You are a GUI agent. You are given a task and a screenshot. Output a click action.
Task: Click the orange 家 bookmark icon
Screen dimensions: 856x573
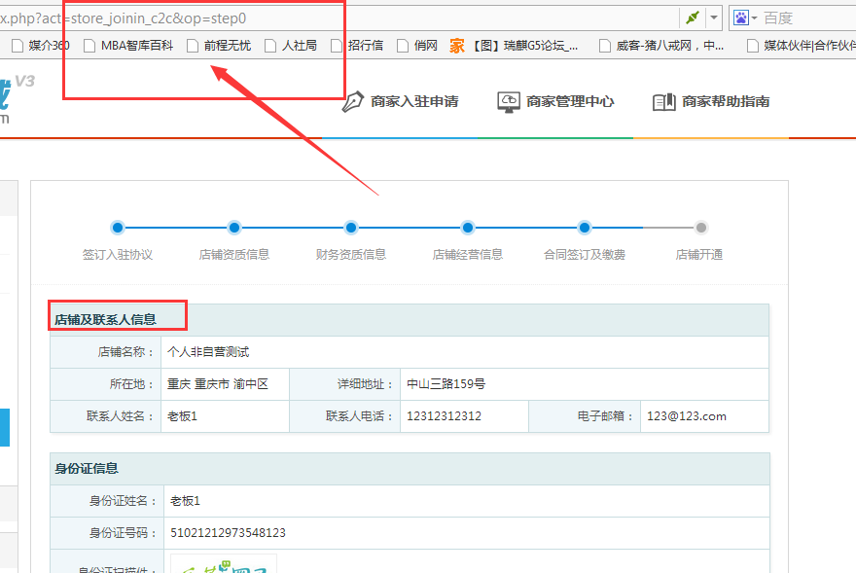click(x=457, y=46)
